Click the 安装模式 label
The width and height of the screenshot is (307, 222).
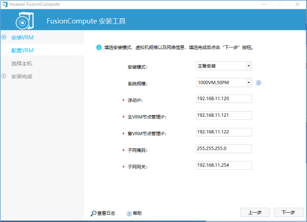pos(137,67)
